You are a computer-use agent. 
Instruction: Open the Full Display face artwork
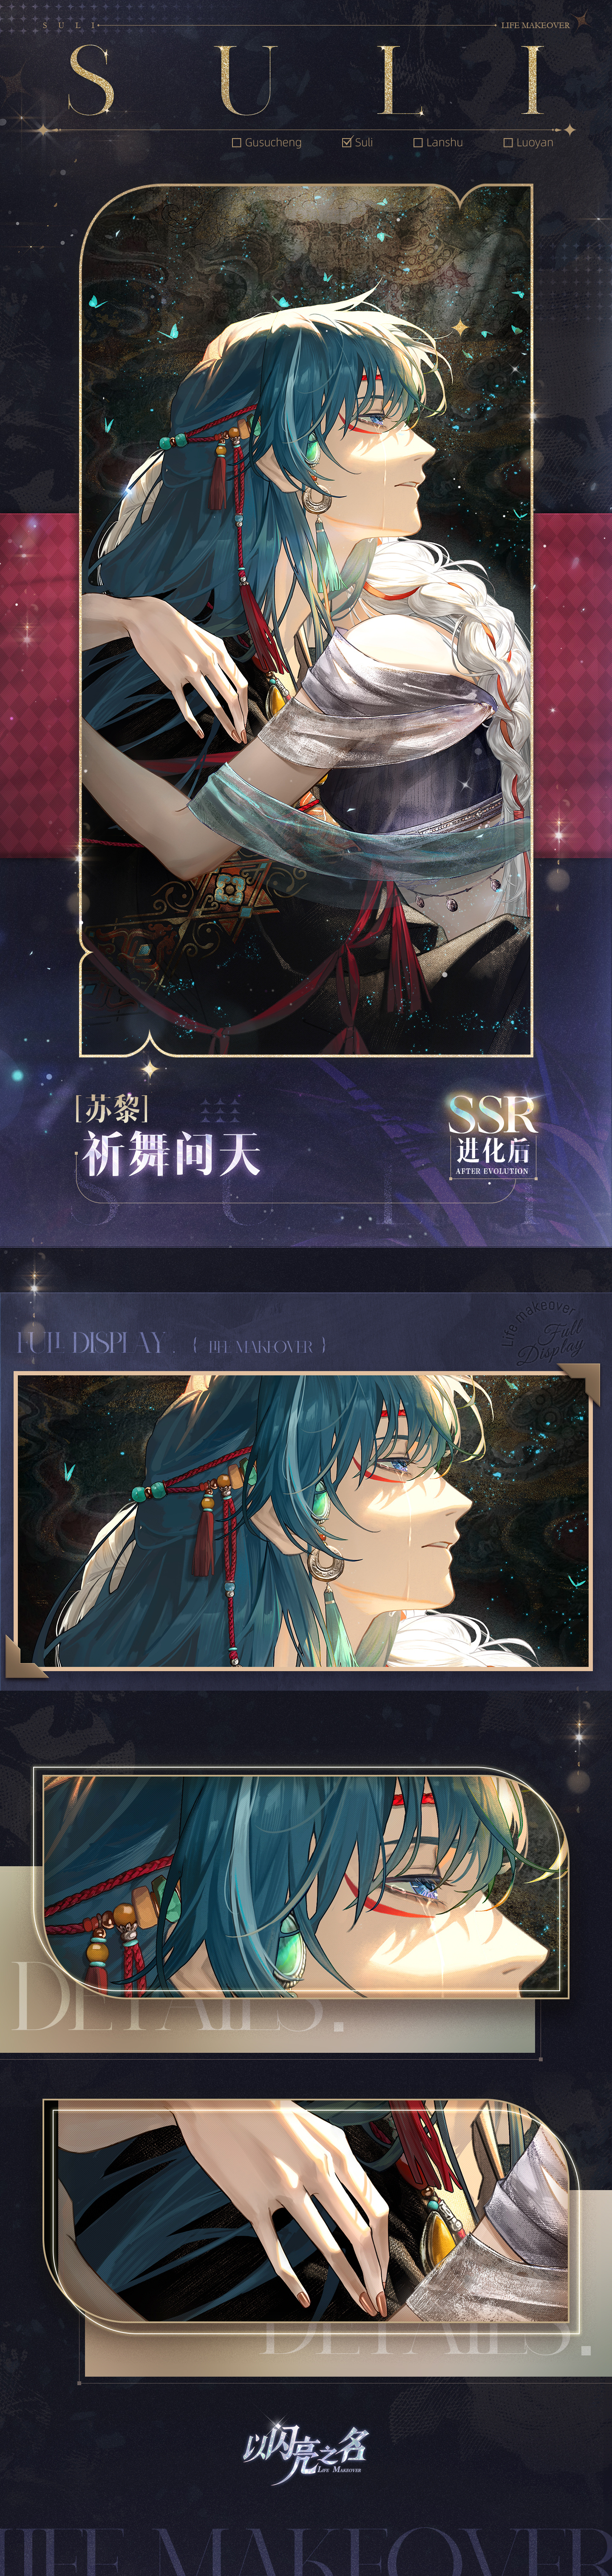[x=303, y=1521]
